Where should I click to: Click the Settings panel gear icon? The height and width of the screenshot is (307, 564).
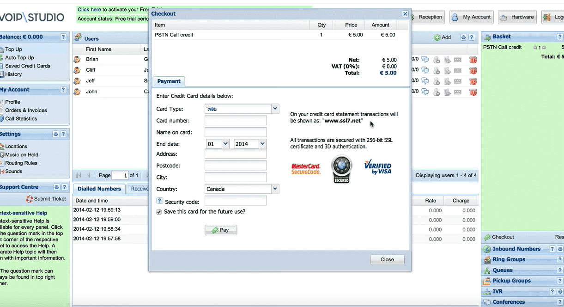pos(56,134)
